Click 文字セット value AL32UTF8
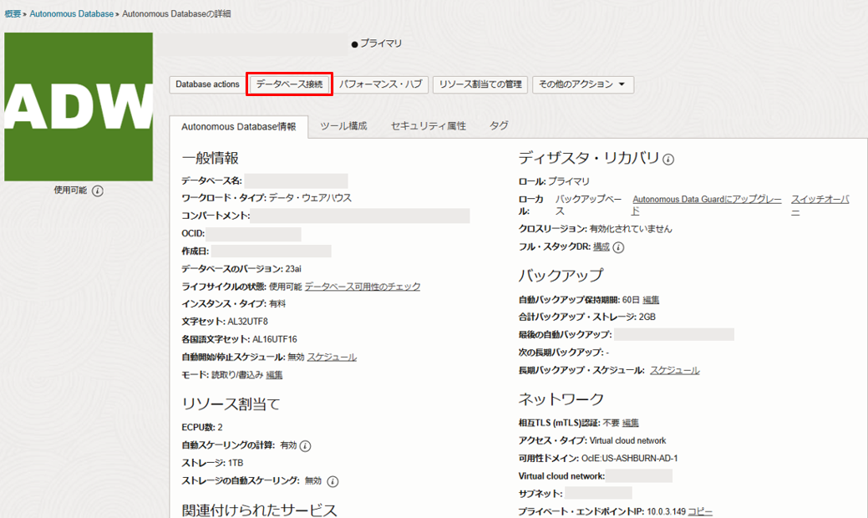Image resolution: width=868 pixels, height=518 pixels. 247,322
